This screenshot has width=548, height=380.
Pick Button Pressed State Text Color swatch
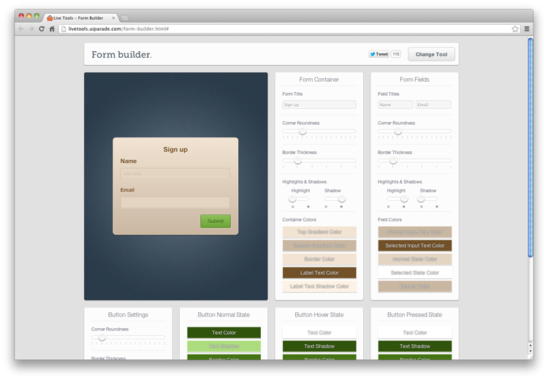(414, 332)
